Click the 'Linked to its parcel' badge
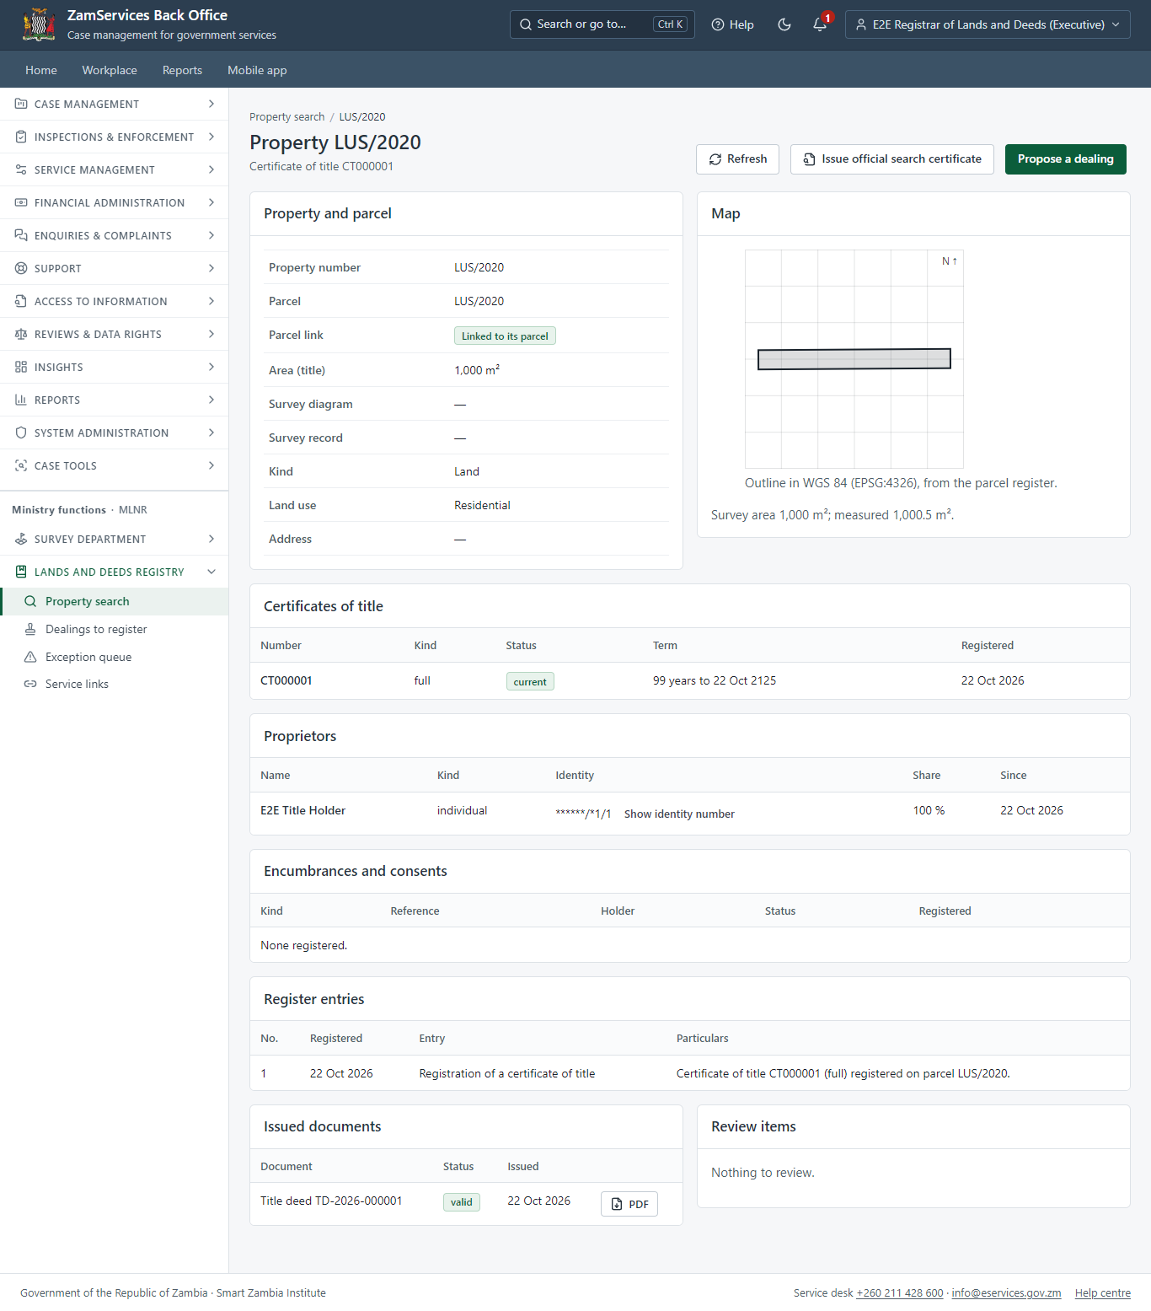Image resolution: width=1151 pixels, height=1311 pixels. [505, 336]
